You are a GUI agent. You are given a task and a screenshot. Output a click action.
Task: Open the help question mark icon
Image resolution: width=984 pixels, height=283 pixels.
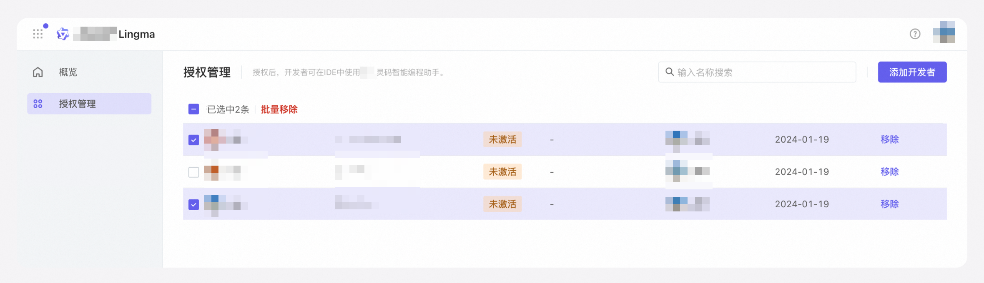coord(915,34)
